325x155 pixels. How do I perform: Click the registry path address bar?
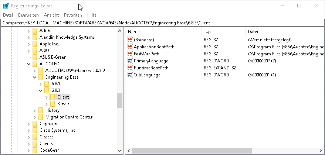[x=162, y=23]
